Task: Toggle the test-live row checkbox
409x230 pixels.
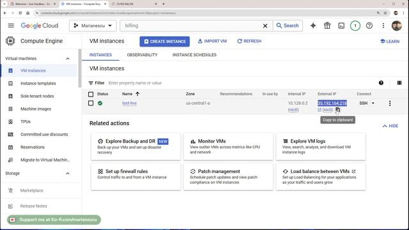Action: (91, 103)
